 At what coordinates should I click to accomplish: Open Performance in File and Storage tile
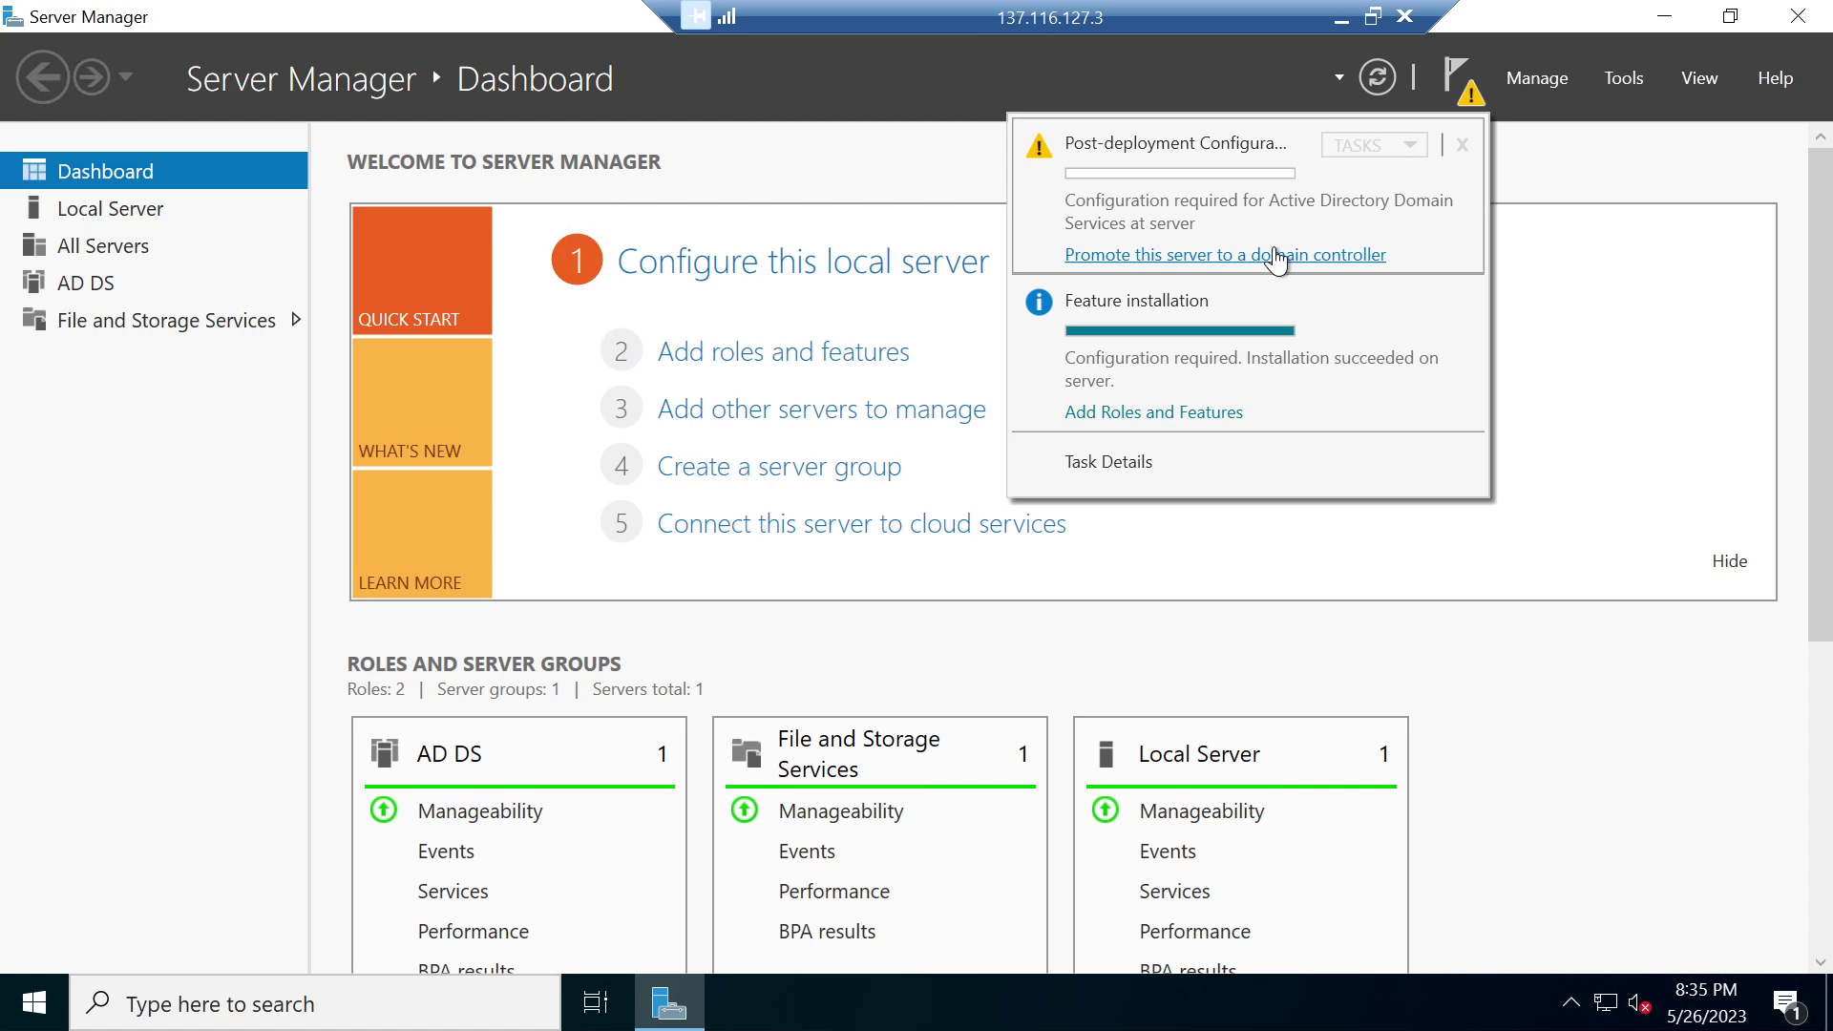click(x=833, y=892)
